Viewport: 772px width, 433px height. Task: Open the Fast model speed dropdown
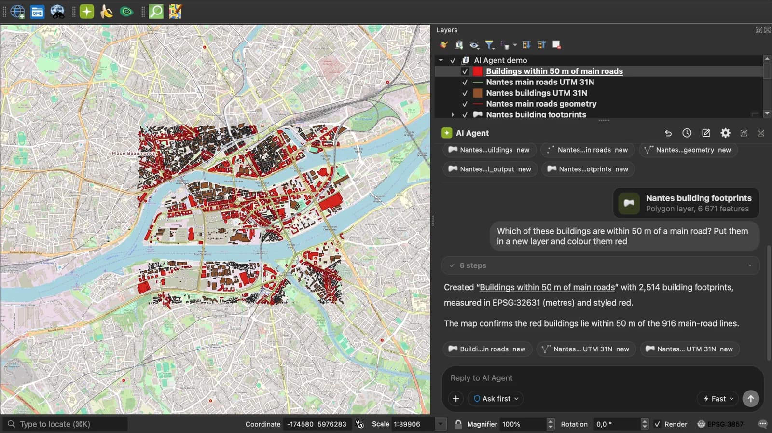718,399
